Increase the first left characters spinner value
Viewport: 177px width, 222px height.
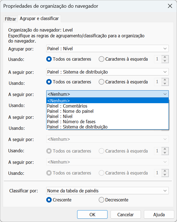(165, 57)
